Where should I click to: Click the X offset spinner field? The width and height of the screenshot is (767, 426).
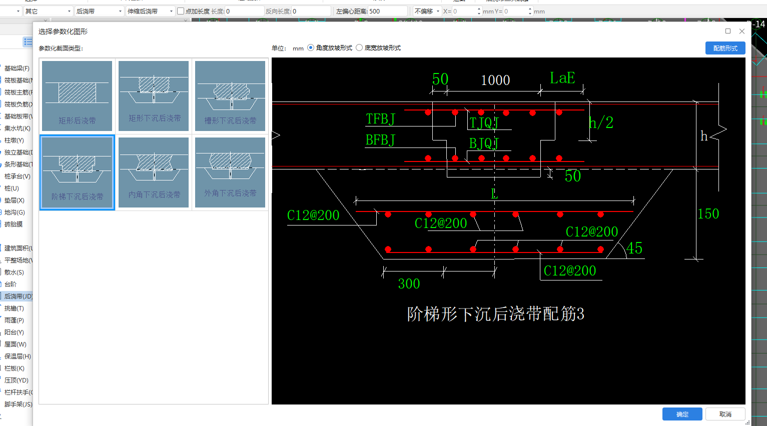tap(467, 11)
